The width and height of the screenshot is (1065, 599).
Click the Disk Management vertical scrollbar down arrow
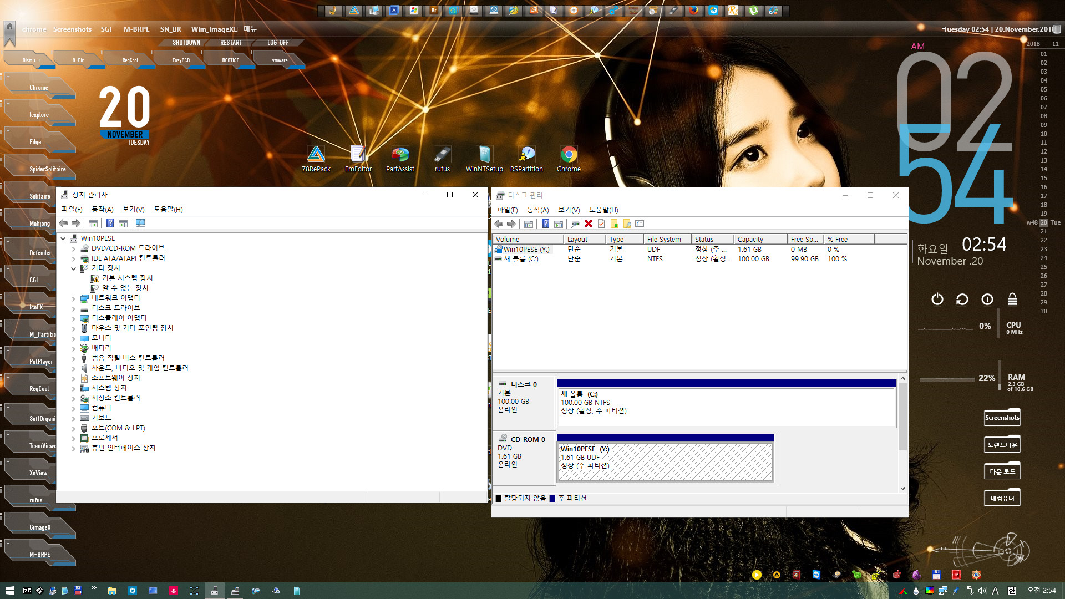coord(902,489)
